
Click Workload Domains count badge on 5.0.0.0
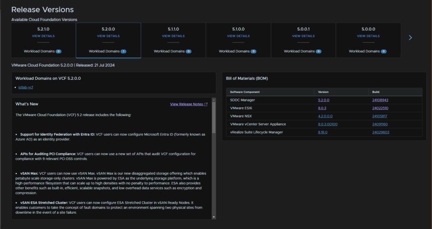[x=383, y=51]
